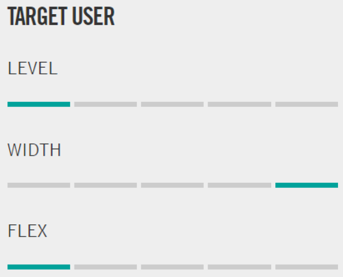Set WIDTH rating to the second segment
The width and height of the screenshot is (343, 277).
coord(106,185)
